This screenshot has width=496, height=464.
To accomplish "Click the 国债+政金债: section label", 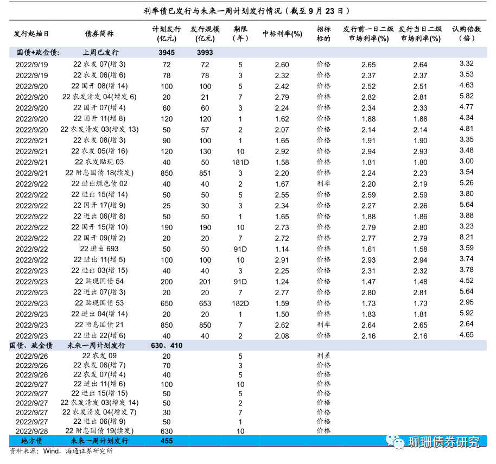I will tap(38, 53).
